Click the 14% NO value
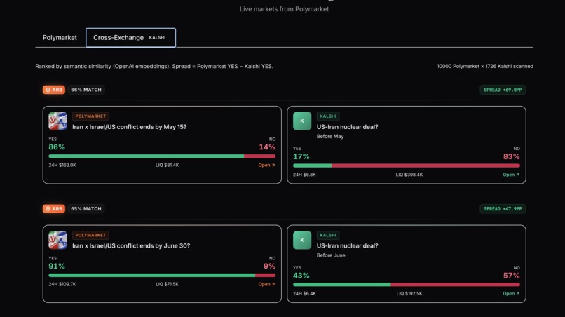Screen dimensions: 565x317 tap(267, 147)
